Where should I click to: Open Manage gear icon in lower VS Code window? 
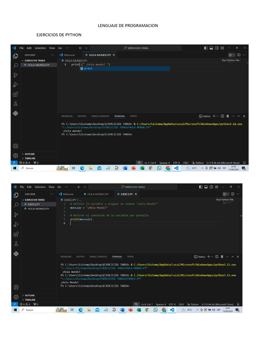(16, 297)
